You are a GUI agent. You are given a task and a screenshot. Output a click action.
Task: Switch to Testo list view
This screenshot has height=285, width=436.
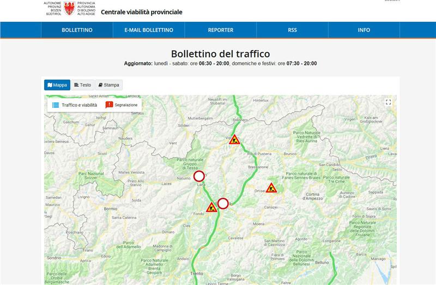[x=82, y=85]
